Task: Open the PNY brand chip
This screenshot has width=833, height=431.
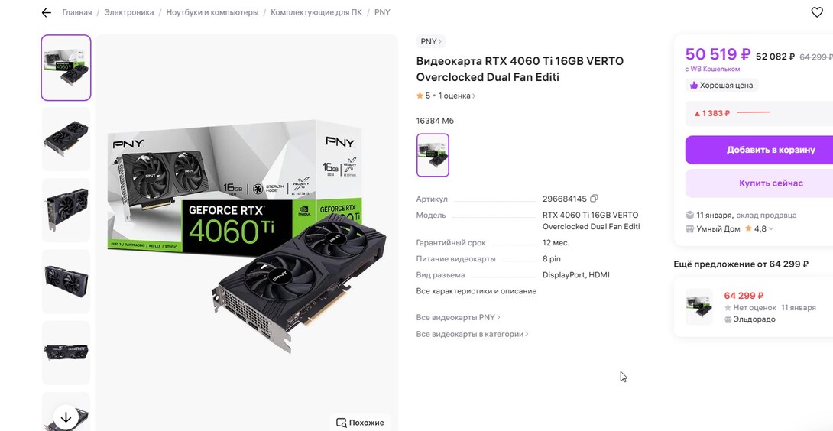Action: 431,42
